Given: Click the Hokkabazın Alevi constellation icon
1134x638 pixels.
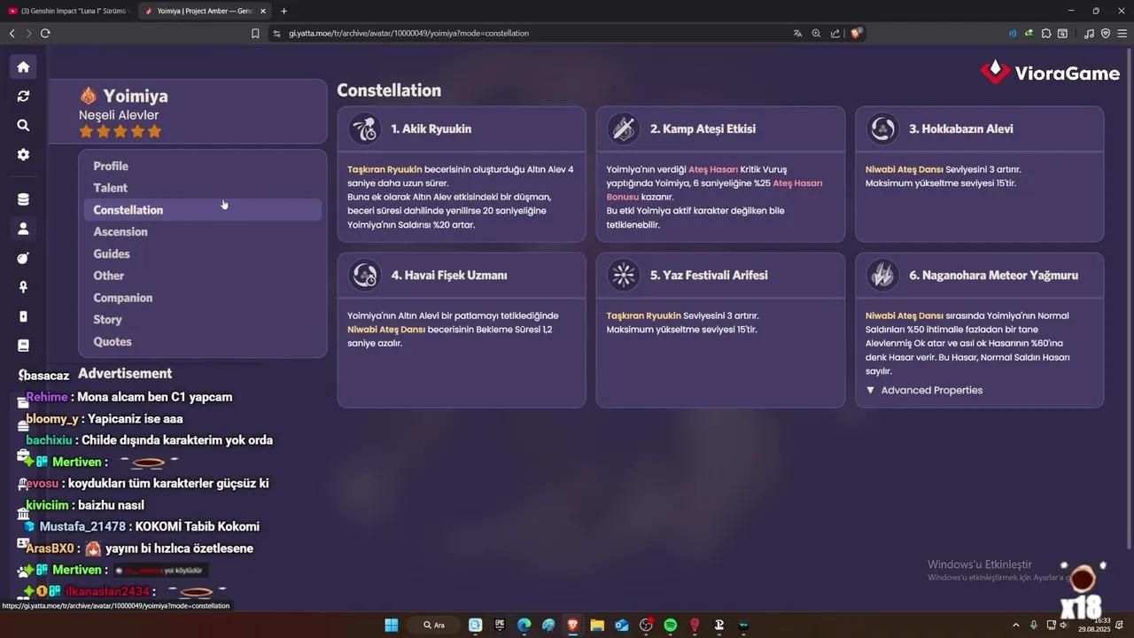Looking at the screenshot, I should coord(882,129).
